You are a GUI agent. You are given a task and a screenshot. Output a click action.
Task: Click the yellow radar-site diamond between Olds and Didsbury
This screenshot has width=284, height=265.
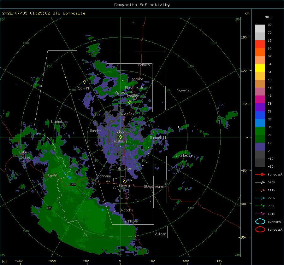click(x=121, y=137)
